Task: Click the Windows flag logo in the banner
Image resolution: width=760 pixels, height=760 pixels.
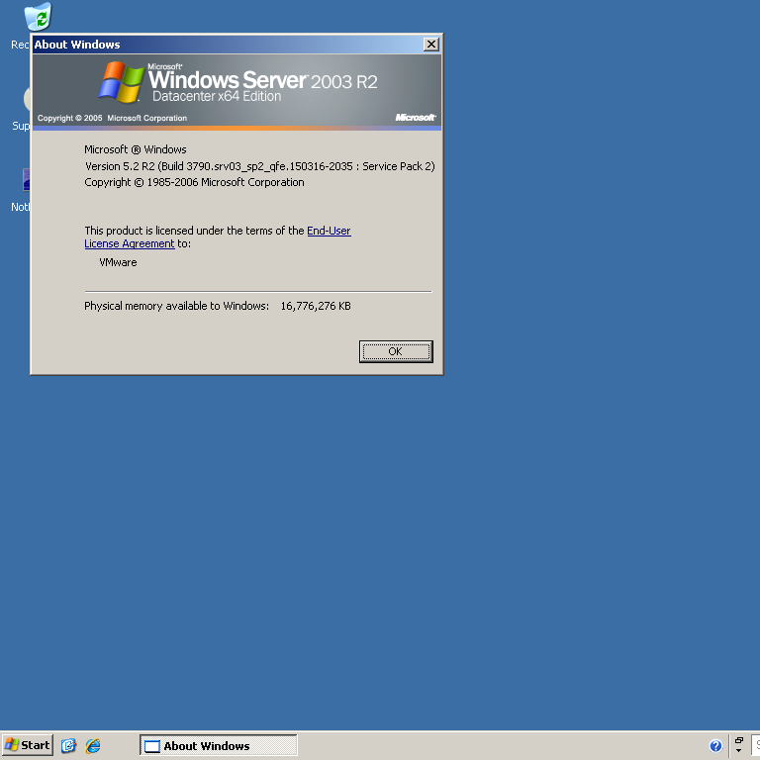Action: pos(121,81)
